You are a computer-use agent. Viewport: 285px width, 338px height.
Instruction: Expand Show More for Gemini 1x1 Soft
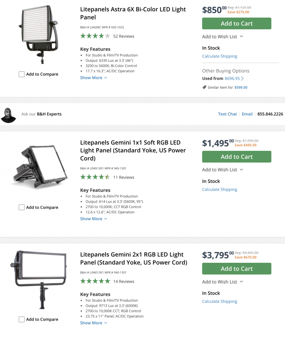tap(93, 219)
